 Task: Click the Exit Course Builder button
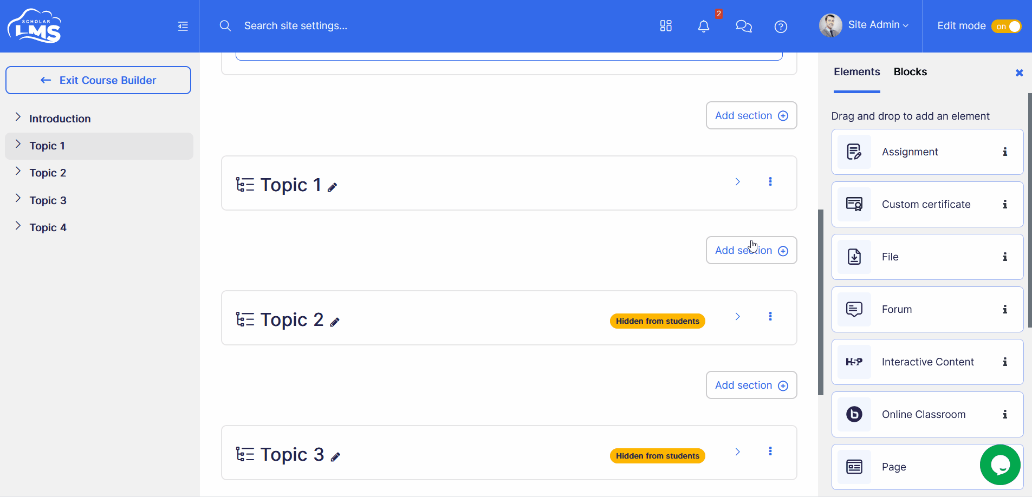click(98, 80)
